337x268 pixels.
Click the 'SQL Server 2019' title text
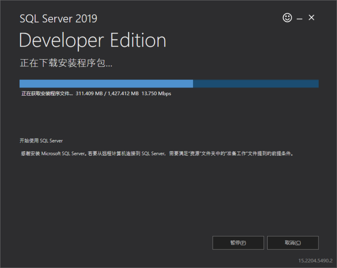click(x=59, y=19)
